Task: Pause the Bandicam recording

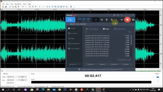Action: click(121, 20)
